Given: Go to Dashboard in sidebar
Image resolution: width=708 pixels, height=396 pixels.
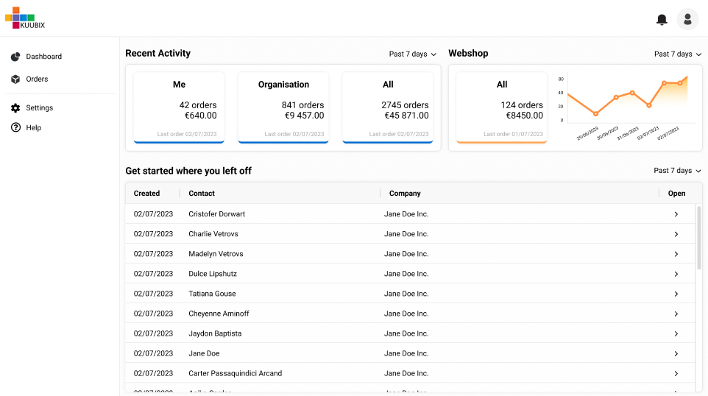Looking at the screenshot, I should click(x=44, y=57).
